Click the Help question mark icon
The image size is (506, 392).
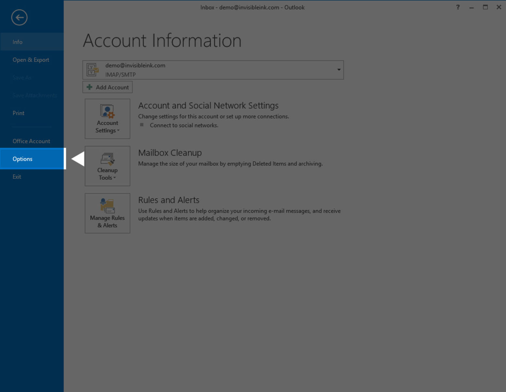[458, 7]
